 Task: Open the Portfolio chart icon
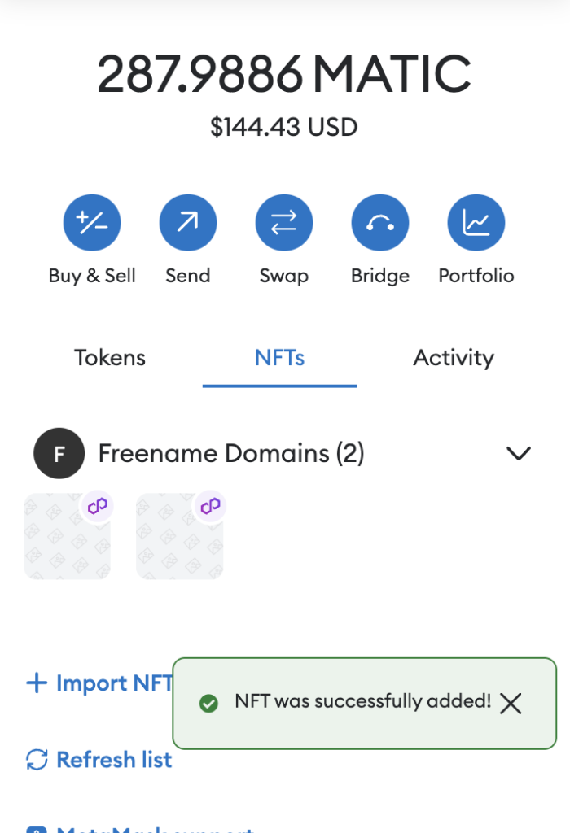(x=476, y=223)
